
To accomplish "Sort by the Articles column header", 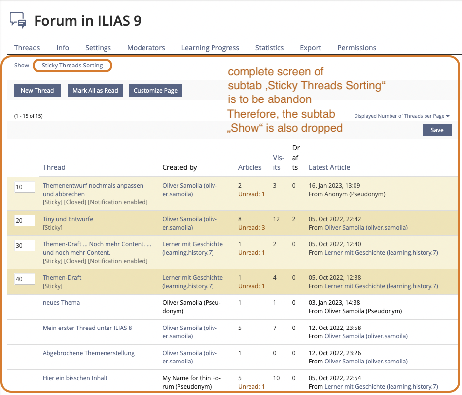I will pos(249,167).
